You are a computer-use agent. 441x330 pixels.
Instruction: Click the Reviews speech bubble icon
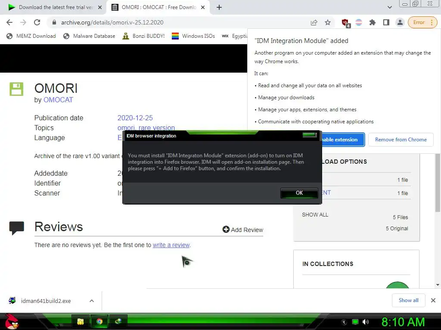pyautogui.click(x=17, y=228)
